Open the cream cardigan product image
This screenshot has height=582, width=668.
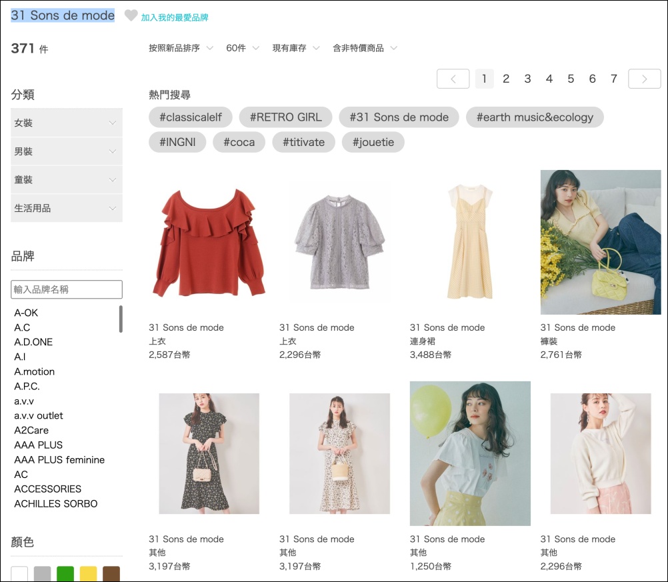click(x=601, y=453)
